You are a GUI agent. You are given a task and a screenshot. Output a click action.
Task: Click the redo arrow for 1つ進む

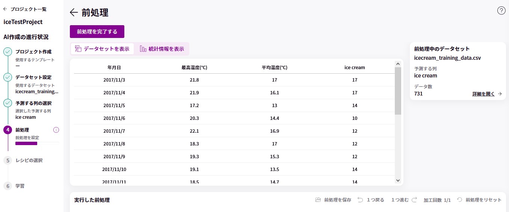414,200
